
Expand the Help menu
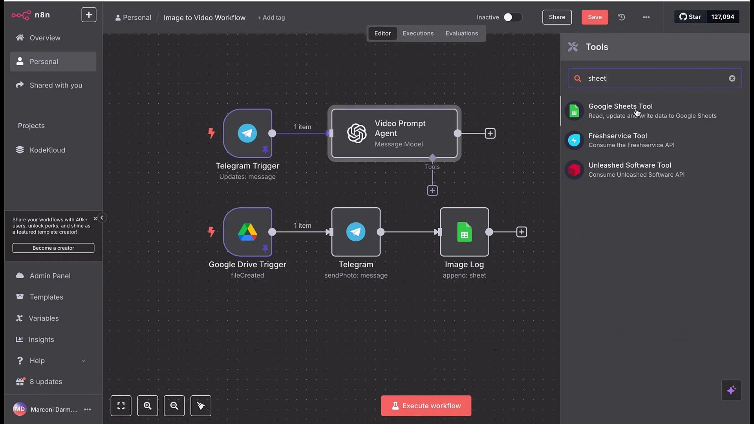tap(53, 361)
